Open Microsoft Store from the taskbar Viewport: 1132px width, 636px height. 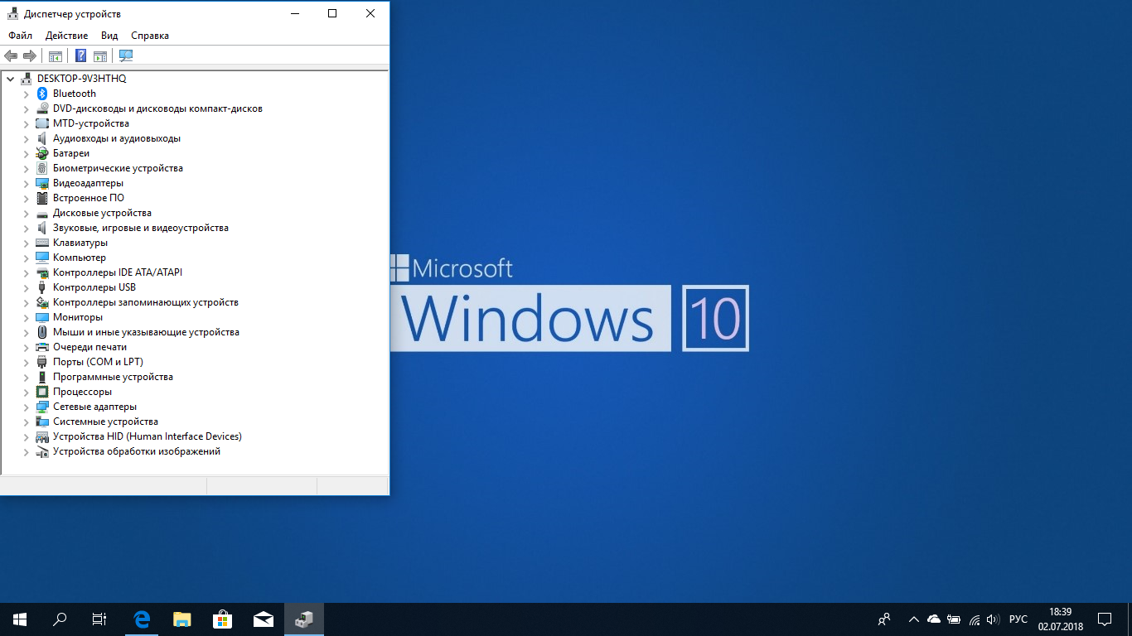point(222,619)
